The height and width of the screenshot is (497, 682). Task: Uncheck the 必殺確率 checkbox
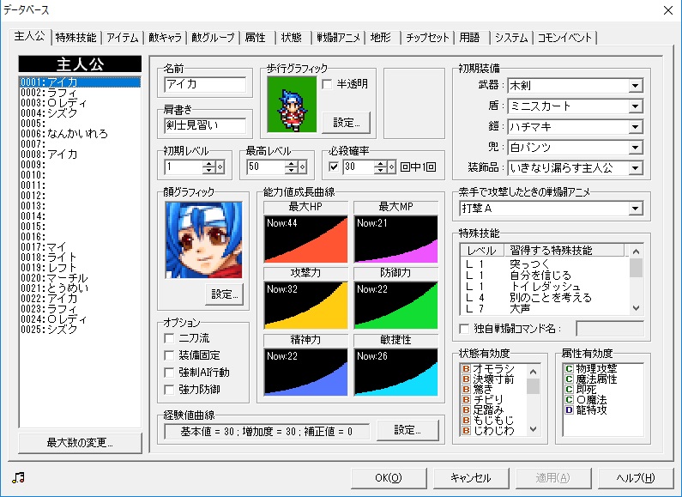click(334, 167)
